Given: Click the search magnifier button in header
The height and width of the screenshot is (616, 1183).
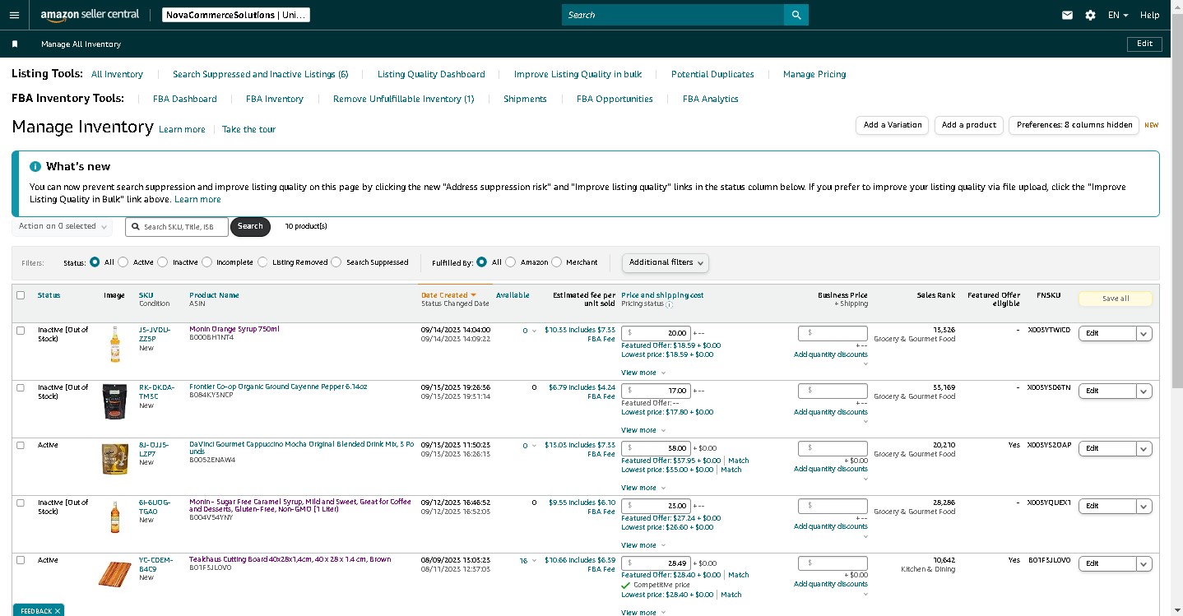Looking at the screenshot, I should (x=796, y=15).
